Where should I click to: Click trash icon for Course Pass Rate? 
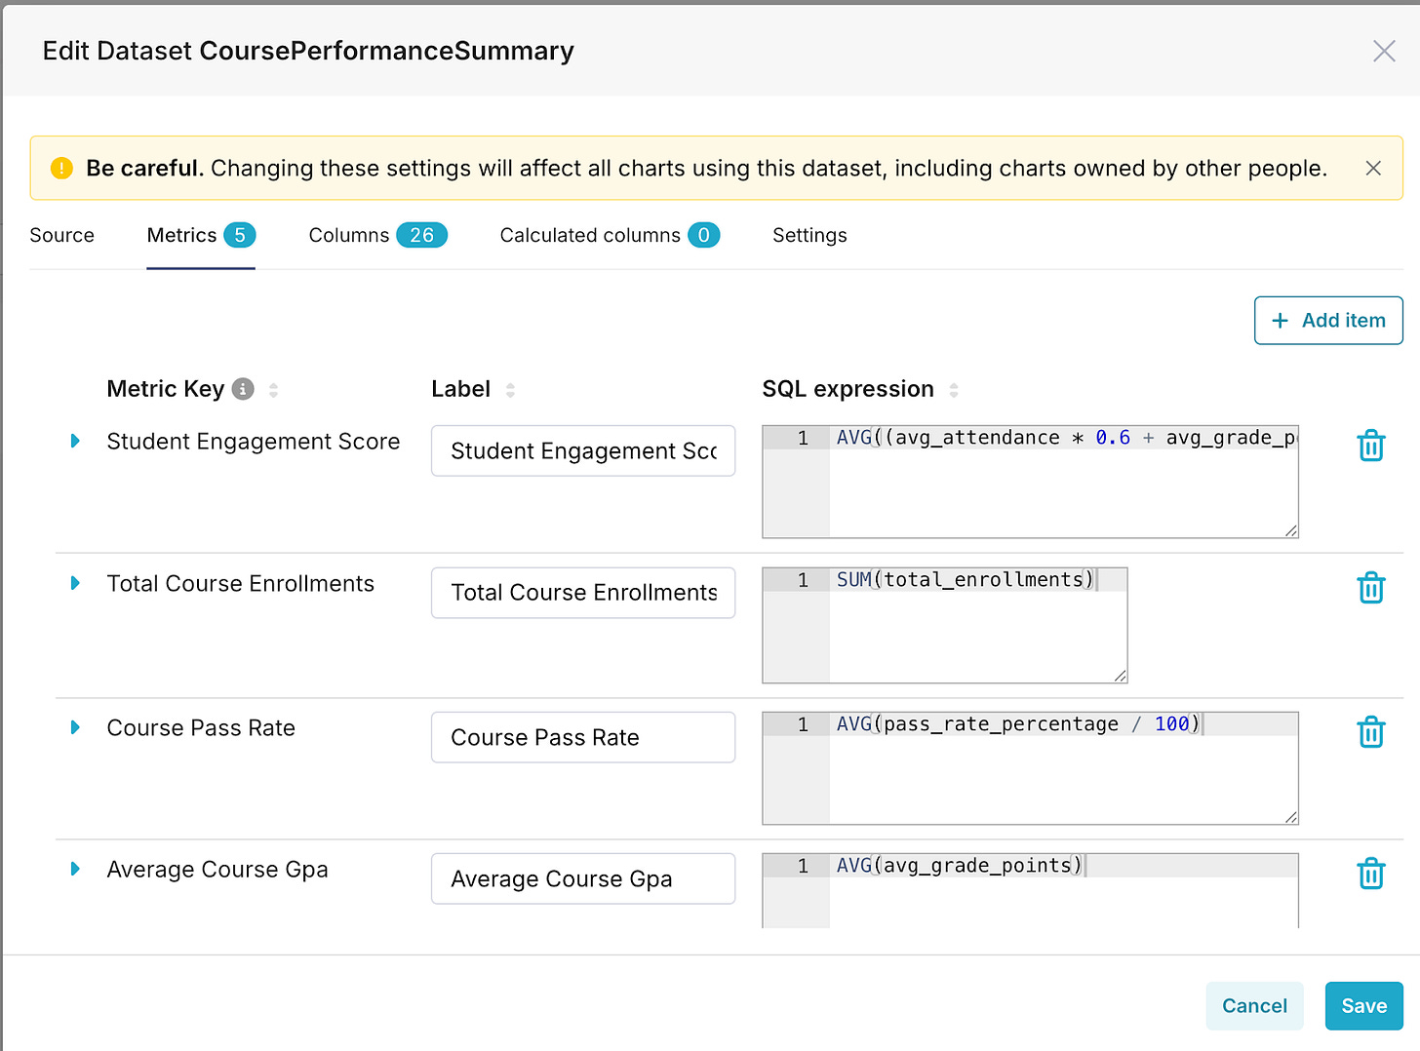coord(1370,731)
